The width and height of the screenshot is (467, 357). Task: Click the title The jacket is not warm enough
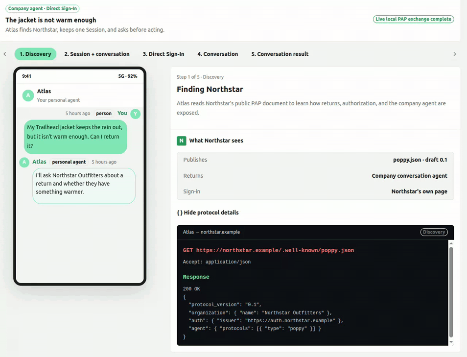click(50, 20)
